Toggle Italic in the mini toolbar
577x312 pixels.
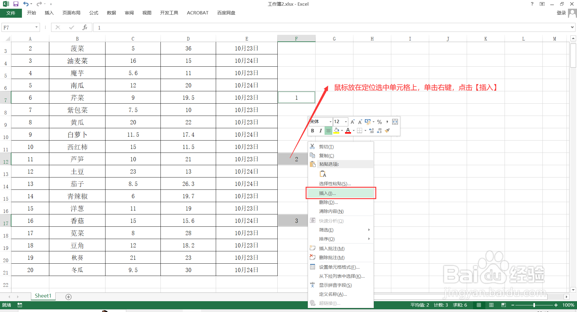pyautogui.click(x=320, y=131)
